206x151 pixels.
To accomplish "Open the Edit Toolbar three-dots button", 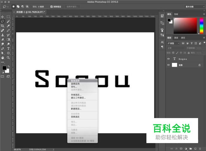I will pyautogui.click(x=3, y=62).
